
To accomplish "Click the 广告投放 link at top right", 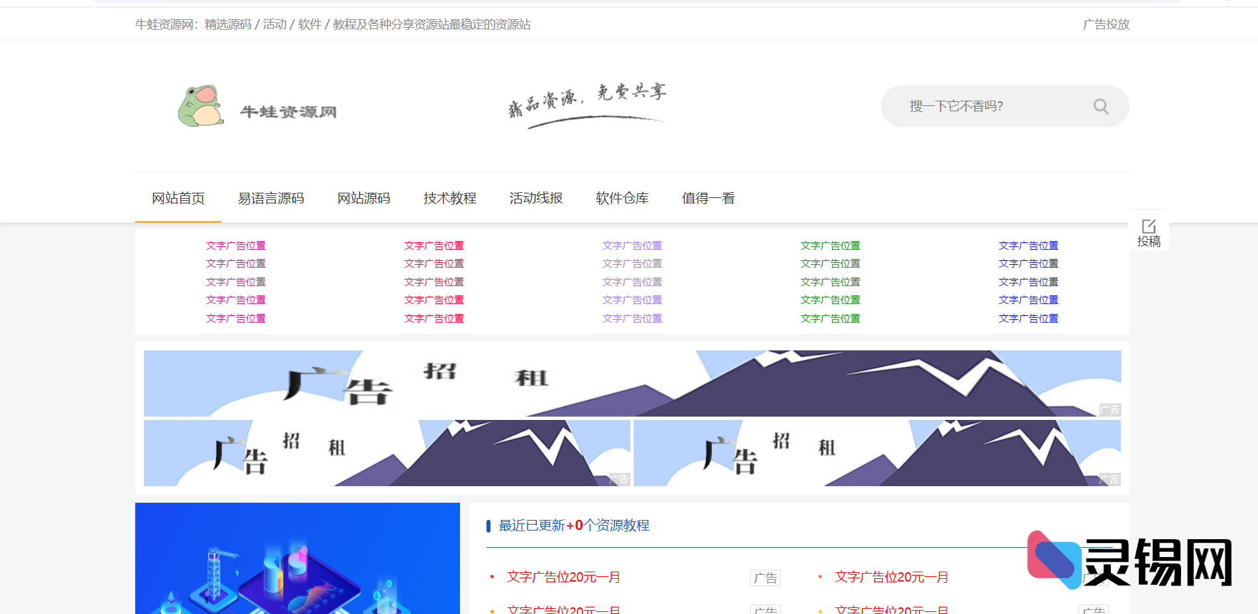I will coord(1106,25).
